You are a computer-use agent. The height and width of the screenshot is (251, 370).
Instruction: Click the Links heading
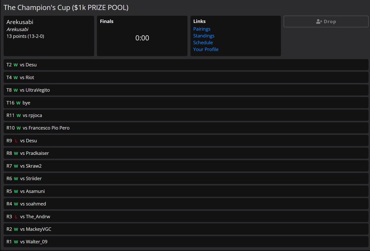pyautogui.click(x=199, y=21)
